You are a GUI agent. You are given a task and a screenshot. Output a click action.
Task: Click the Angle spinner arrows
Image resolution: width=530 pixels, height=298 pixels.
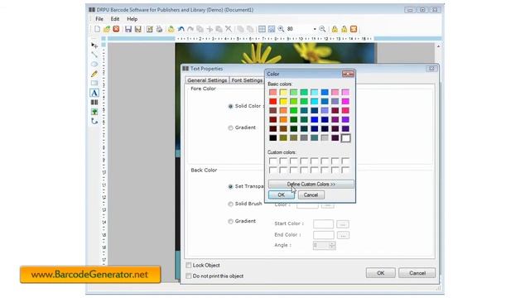click(x=332, y=245)
